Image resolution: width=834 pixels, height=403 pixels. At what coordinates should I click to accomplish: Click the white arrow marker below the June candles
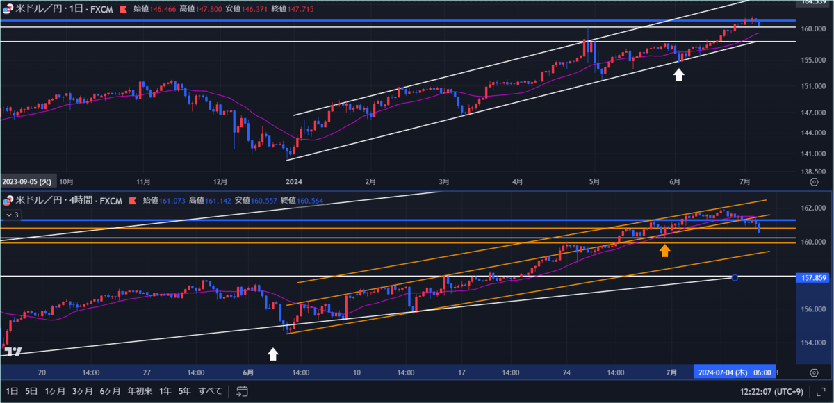tap(273, 354)
